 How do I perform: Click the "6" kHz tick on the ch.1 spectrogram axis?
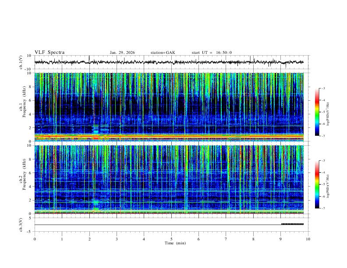coord(31,100)
